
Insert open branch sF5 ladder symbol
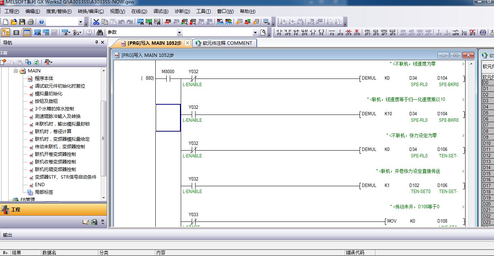(x=288, y=33)
